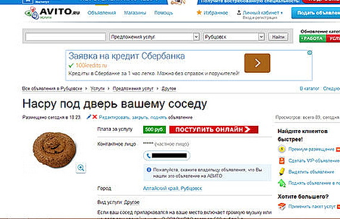Click the green РАБОТА button
The width and height of the screenshot is (340, 219).
tap(313, 39)
